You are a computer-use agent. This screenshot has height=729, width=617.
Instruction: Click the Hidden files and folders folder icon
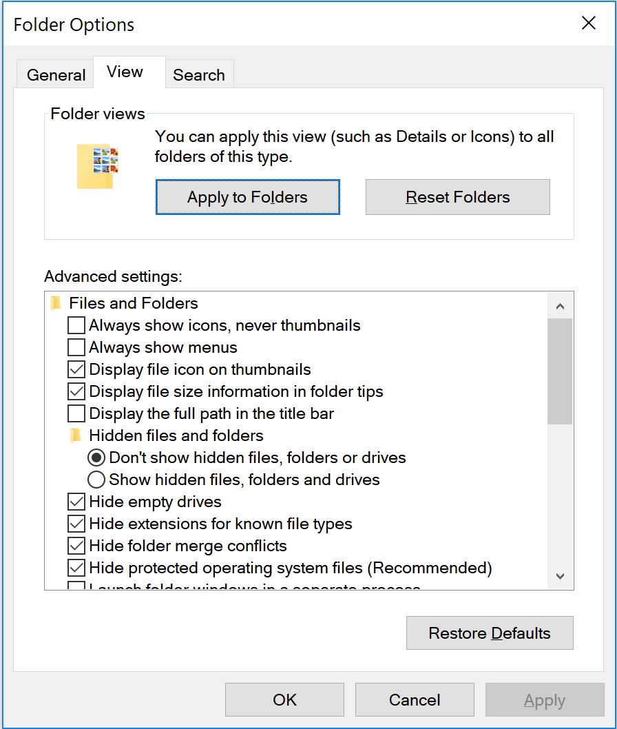[75, 435]
